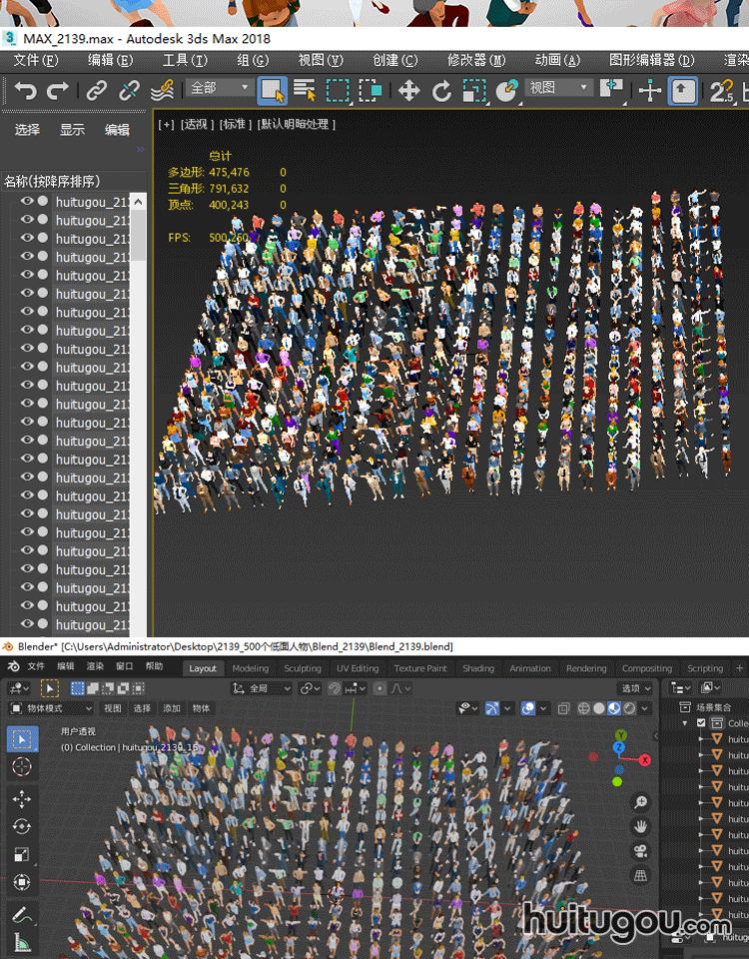
Task: Select Blender's Cursor tool
Action: (x=22, y=767)
